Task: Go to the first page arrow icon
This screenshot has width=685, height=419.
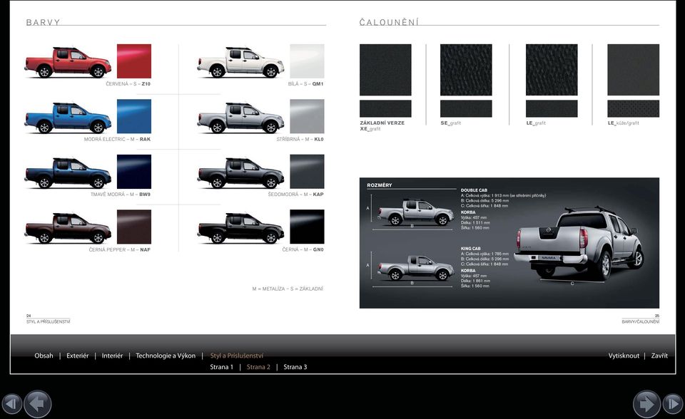Action: pyautogui.click(x=12, y=404)
